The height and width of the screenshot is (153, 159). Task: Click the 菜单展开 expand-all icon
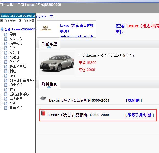pos(2,21)
